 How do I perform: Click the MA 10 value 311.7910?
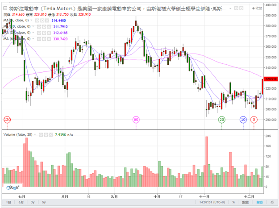60,27
